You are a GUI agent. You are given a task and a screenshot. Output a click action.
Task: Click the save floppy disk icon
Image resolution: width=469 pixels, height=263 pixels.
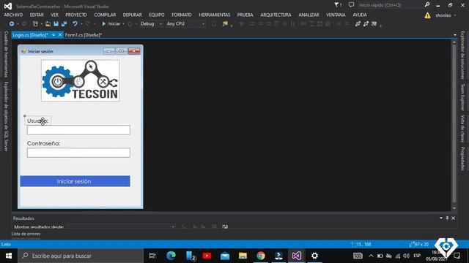(x=56, y=24)
